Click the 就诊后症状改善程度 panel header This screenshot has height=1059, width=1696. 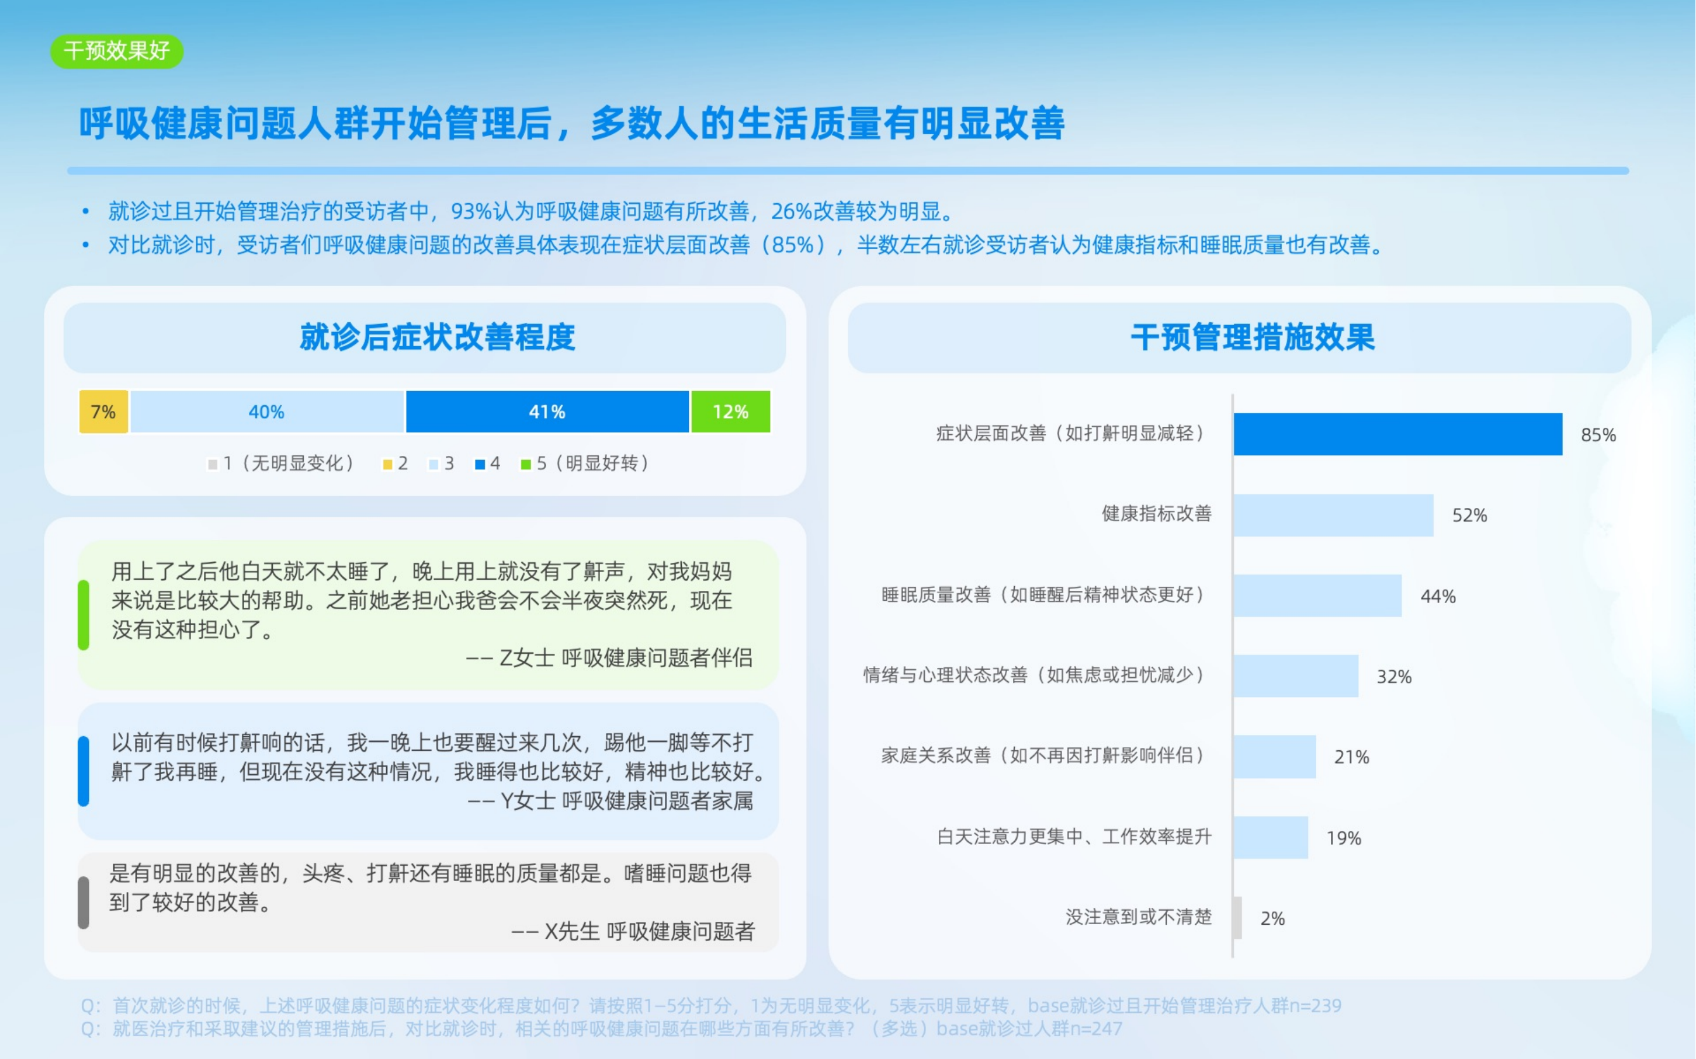[438, 337]
